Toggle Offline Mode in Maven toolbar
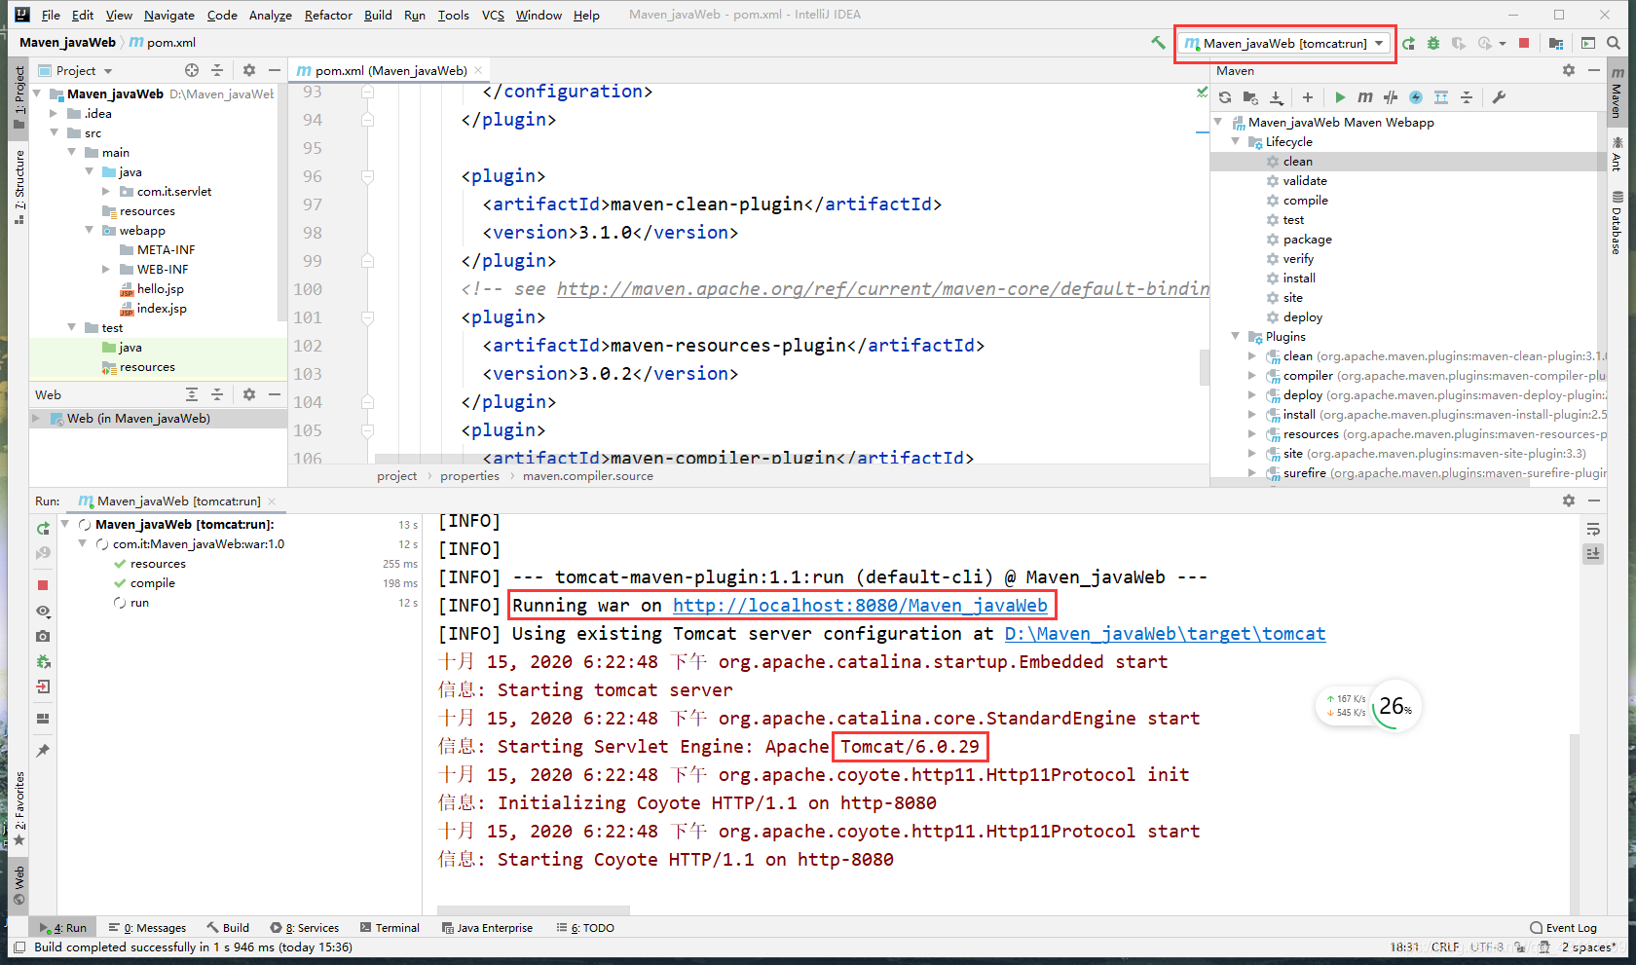 tap(1391, 97)
